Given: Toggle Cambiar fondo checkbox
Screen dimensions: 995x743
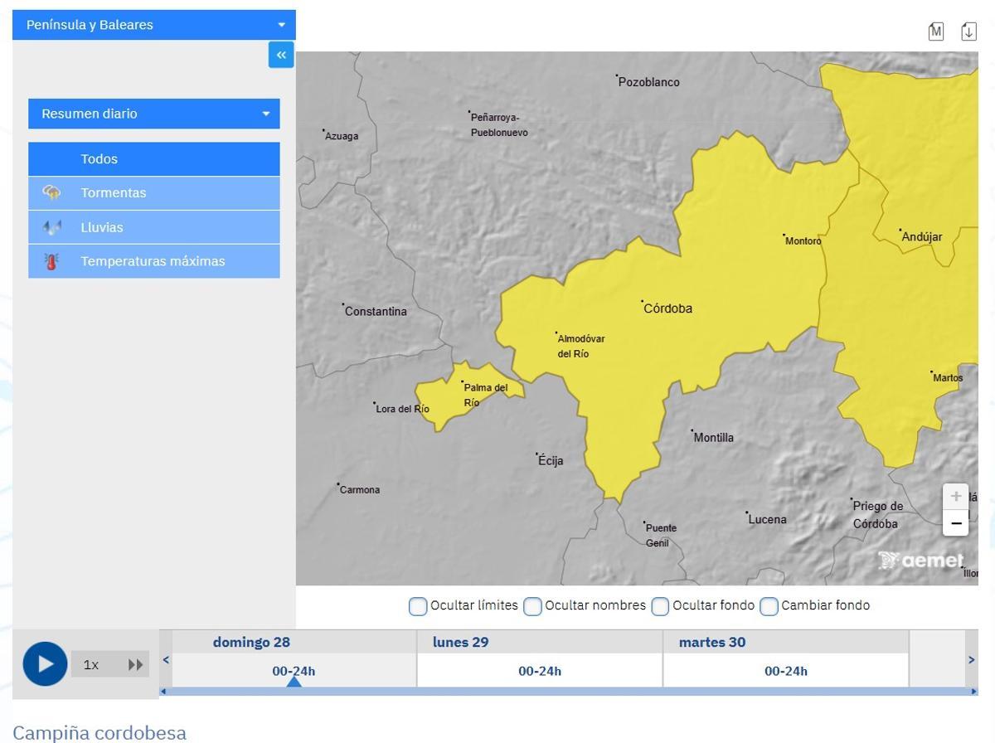Looking at the screenshot, I should point(769,606).
